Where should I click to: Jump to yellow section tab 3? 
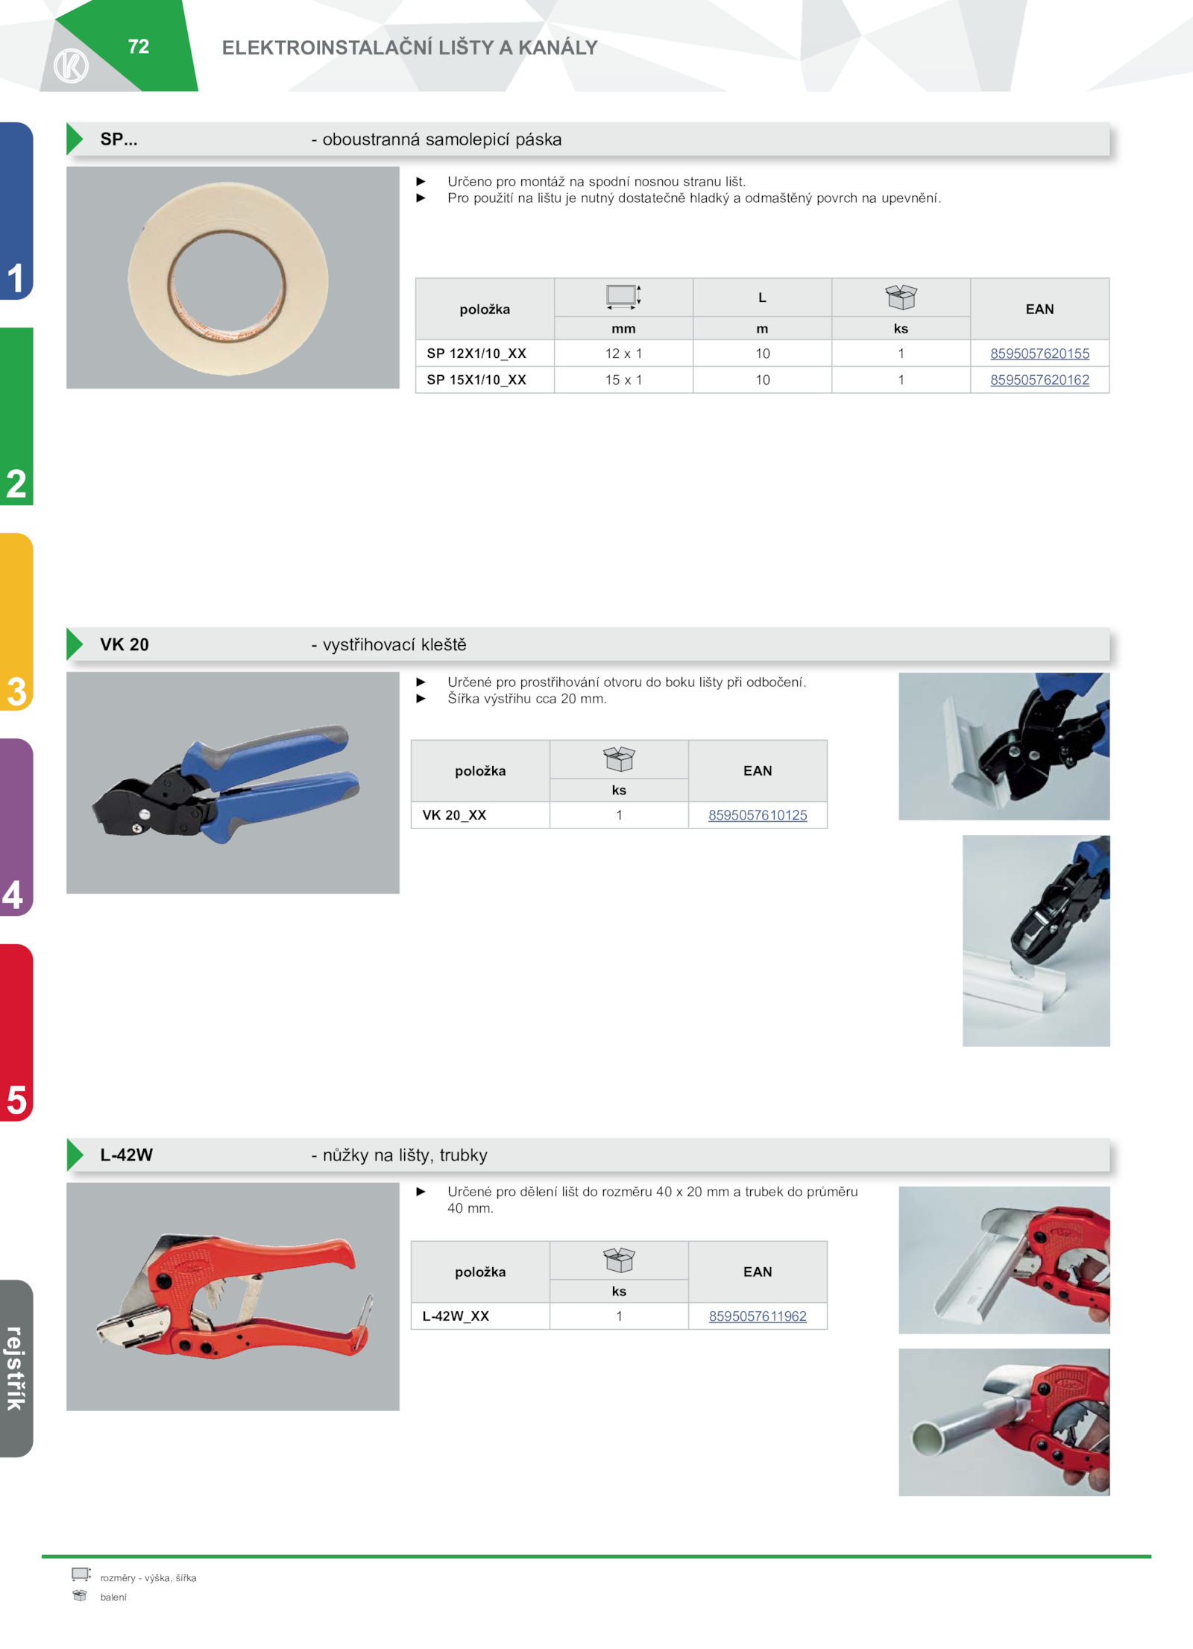(x=16, y=622)
